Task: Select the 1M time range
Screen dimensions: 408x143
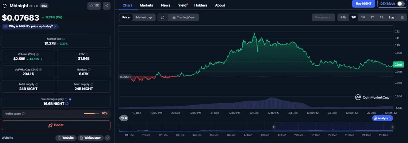Action: click(363, 17)
